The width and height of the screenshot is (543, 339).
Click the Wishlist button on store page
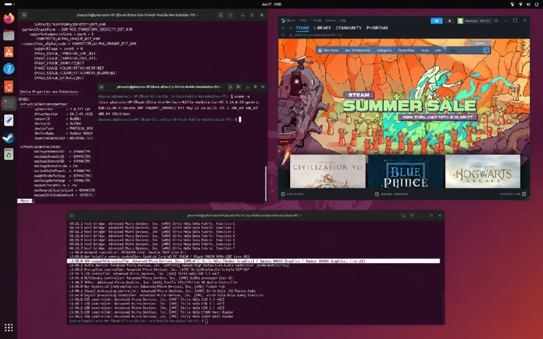coord(480,43)
